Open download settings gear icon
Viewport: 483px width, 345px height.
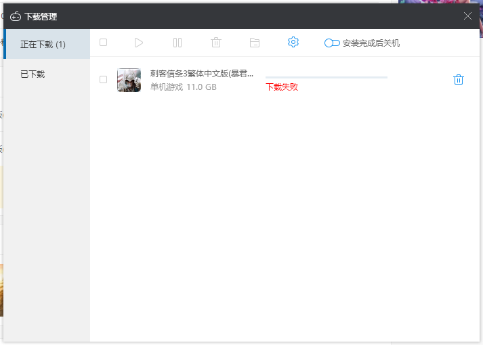(293, 42)
